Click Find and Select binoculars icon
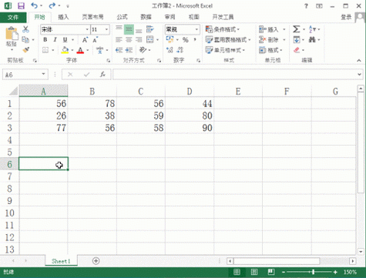Viewport: 366px width, 278px height. 312,39
